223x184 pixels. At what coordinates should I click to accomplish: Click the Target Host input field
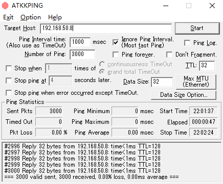click(106, 29)
